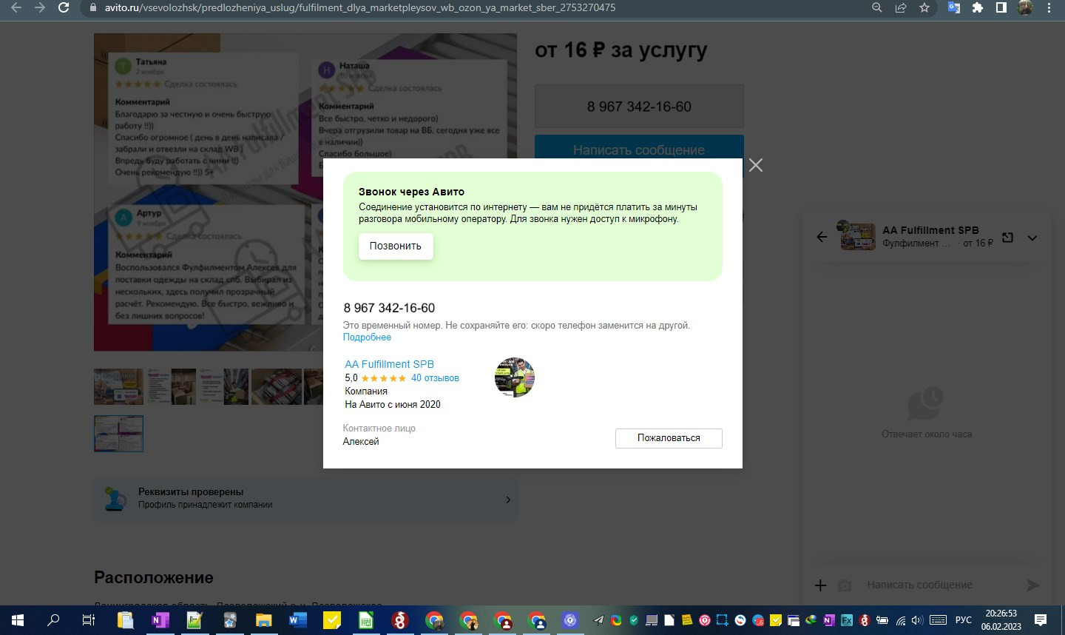
Task: Click the Wi-Fi network tray icon
Action: pyautogui.click(x=901, y=620)
